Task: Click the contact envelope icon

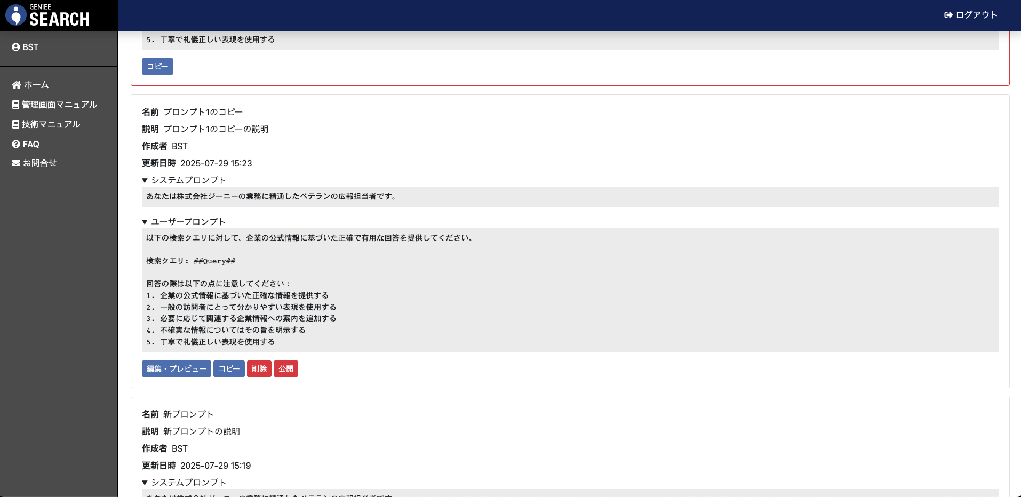Action: (x=16, y=163)
